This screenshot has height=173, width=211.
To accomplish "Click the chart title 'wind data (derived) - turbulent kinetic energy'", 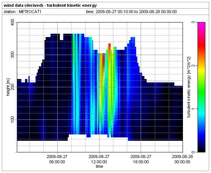I will coord(50,6).
